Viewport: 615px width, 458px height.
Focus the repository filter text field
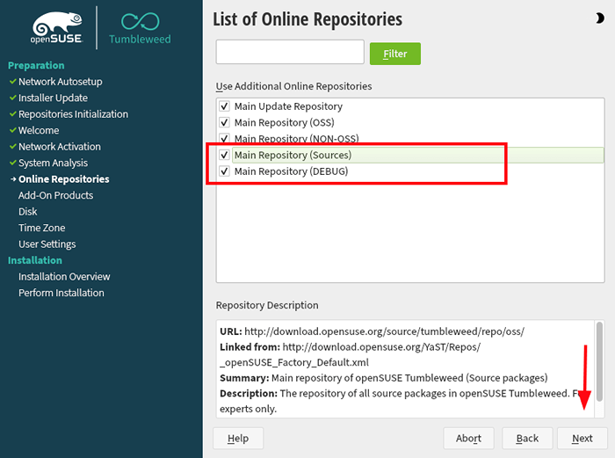click(x=290, y=52)
